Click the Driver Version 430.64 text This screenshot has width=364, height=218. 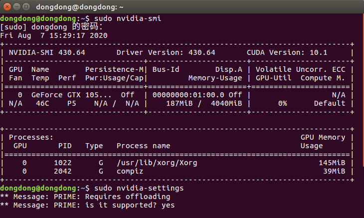coord(166,52)
